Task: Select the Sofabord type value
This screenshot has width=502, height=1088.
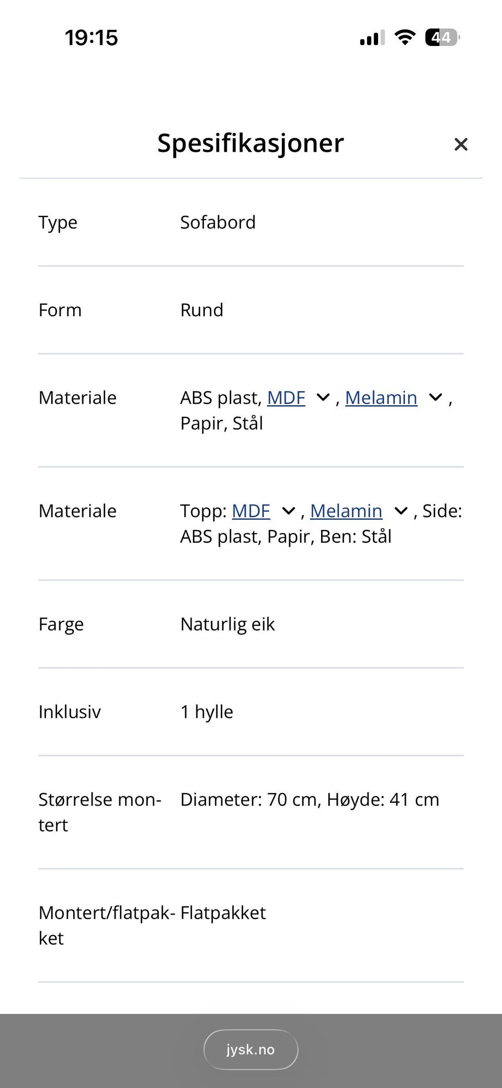Action: (x=218, y=222)
